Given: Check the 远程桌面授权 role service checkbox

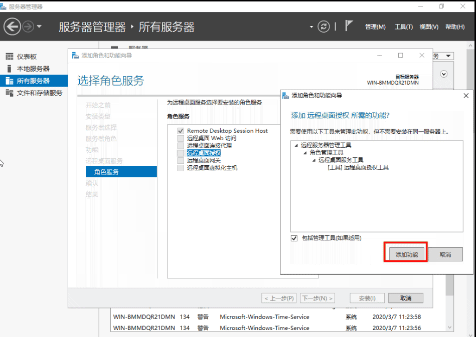Looking at the screenshot, I should [x=181, y=153].
